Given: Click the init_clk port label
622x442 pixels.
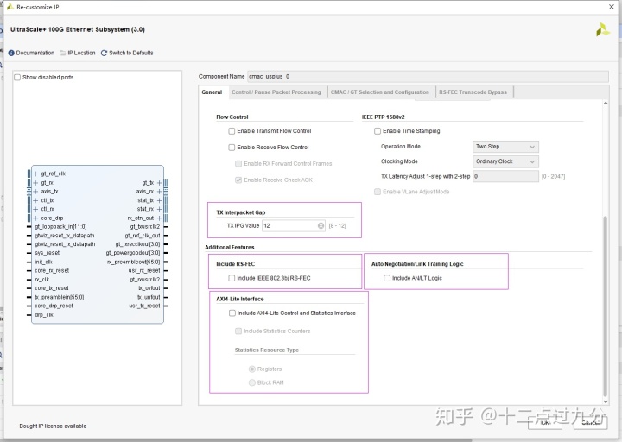Looking at the screenshot, I should click(44, 262).
